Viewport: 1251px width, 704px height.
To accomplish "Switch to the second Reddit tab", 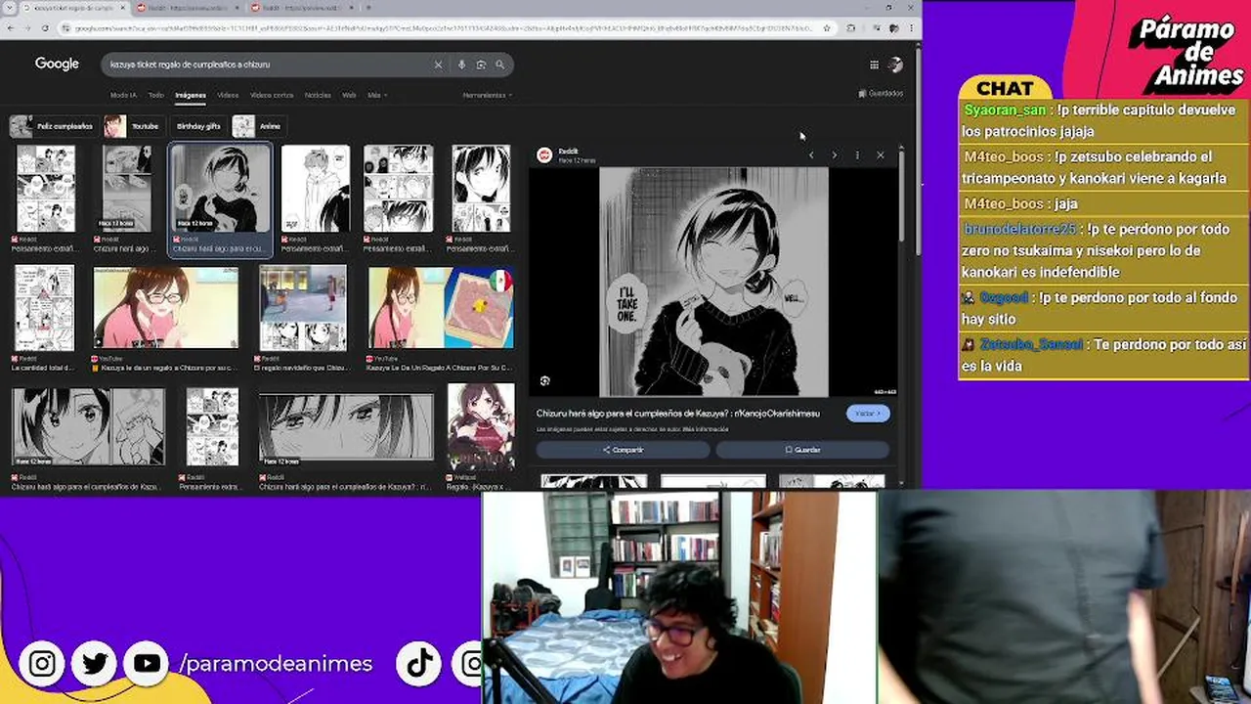I will [x=186, y=8].
